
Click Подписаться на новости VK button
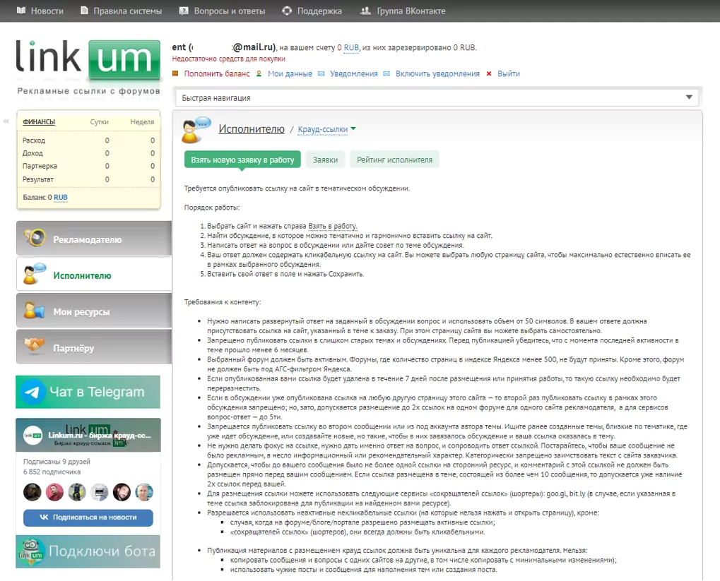[88, 517]
